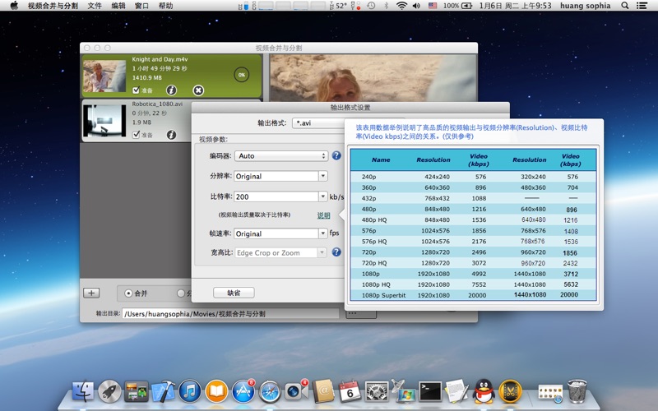This screenshot has width=658, height=411.
Task: Open System Preferences gear in dock
Action: pos(377,391)
